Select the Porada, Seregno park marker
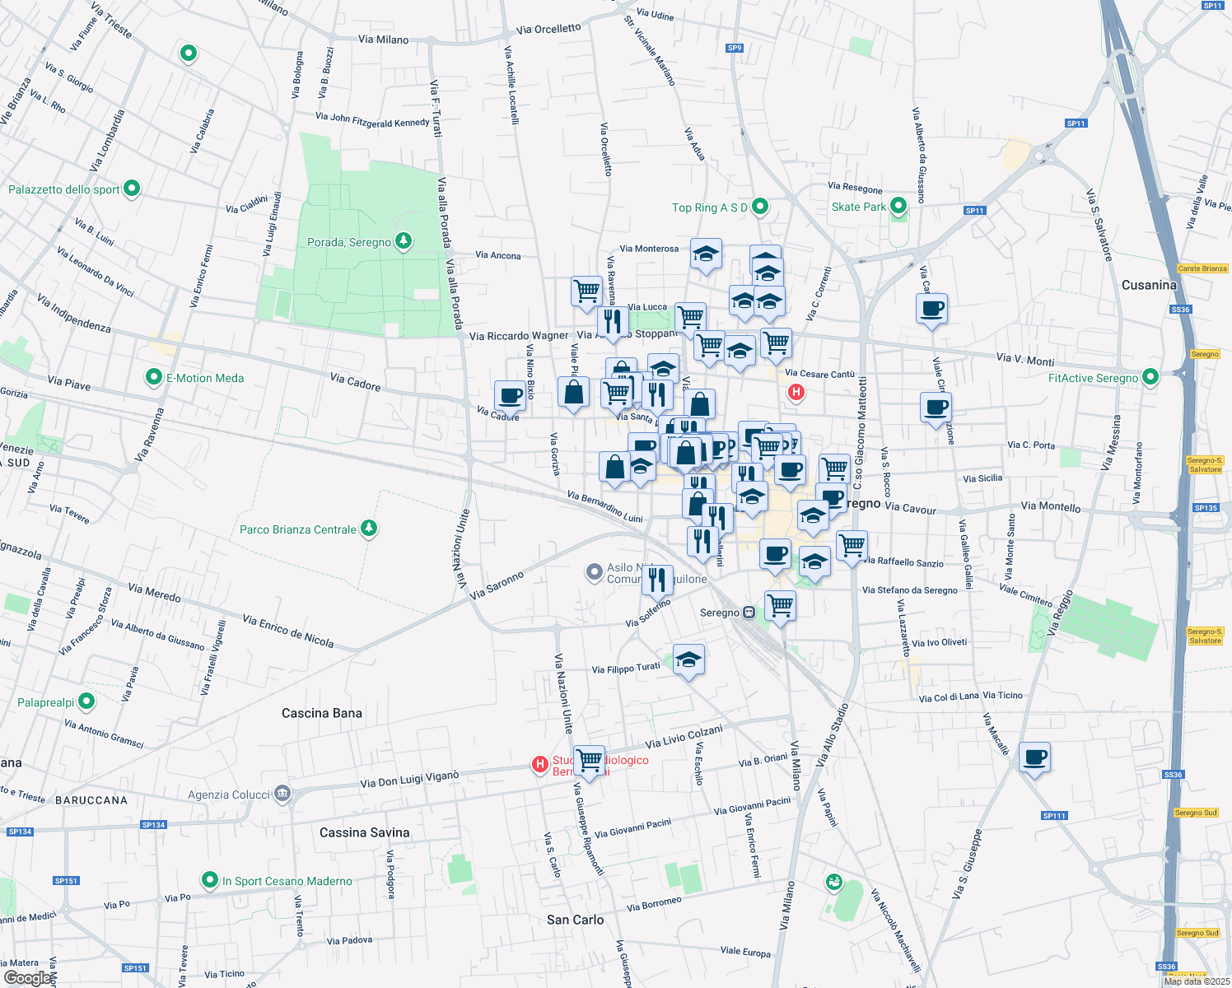Screen dimensions: 1232x988 pos(403,241)
